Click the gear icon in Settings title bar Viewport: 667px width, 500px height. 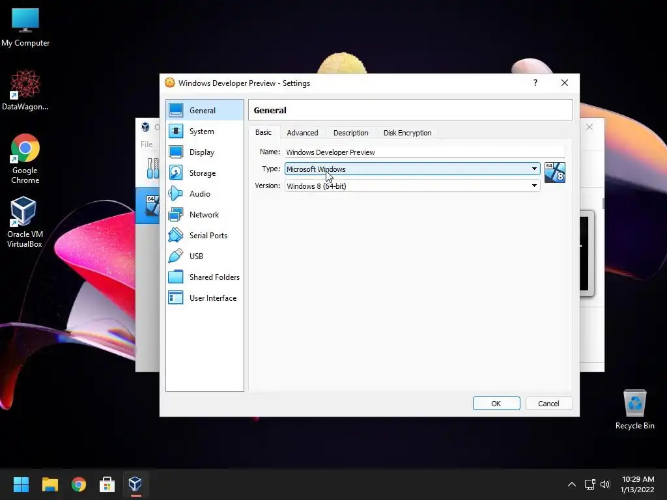point(170,83)
